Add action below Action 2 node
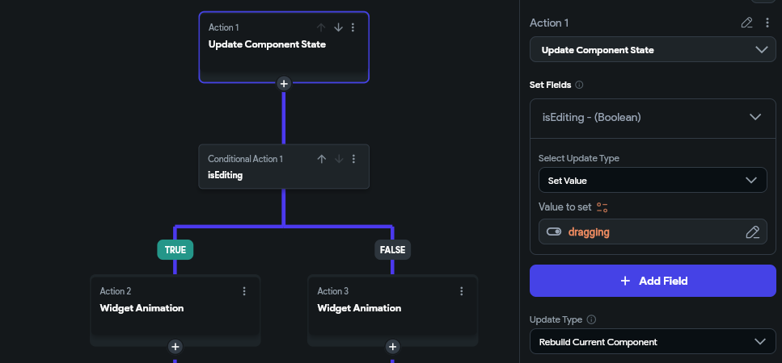Image resolution: width=782 pixels, height=363 pixels. pos(175,347)
